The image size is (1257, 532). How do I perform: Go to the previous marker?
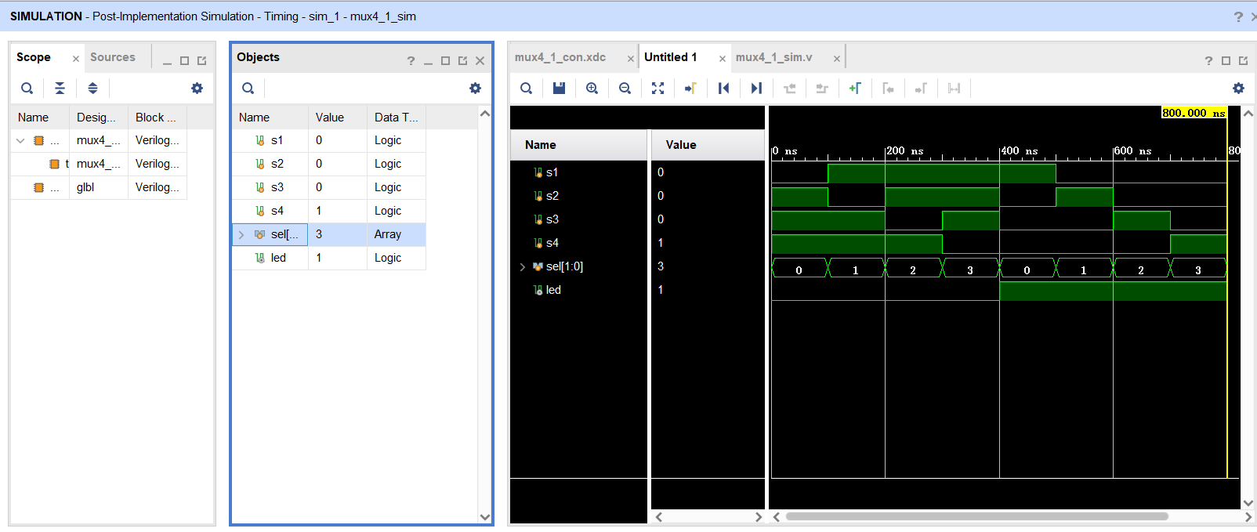point(888,89)
